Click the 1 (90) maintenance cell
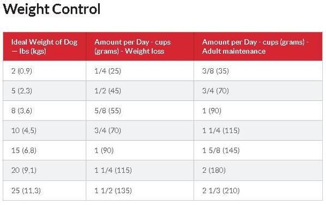 [258, 111]
